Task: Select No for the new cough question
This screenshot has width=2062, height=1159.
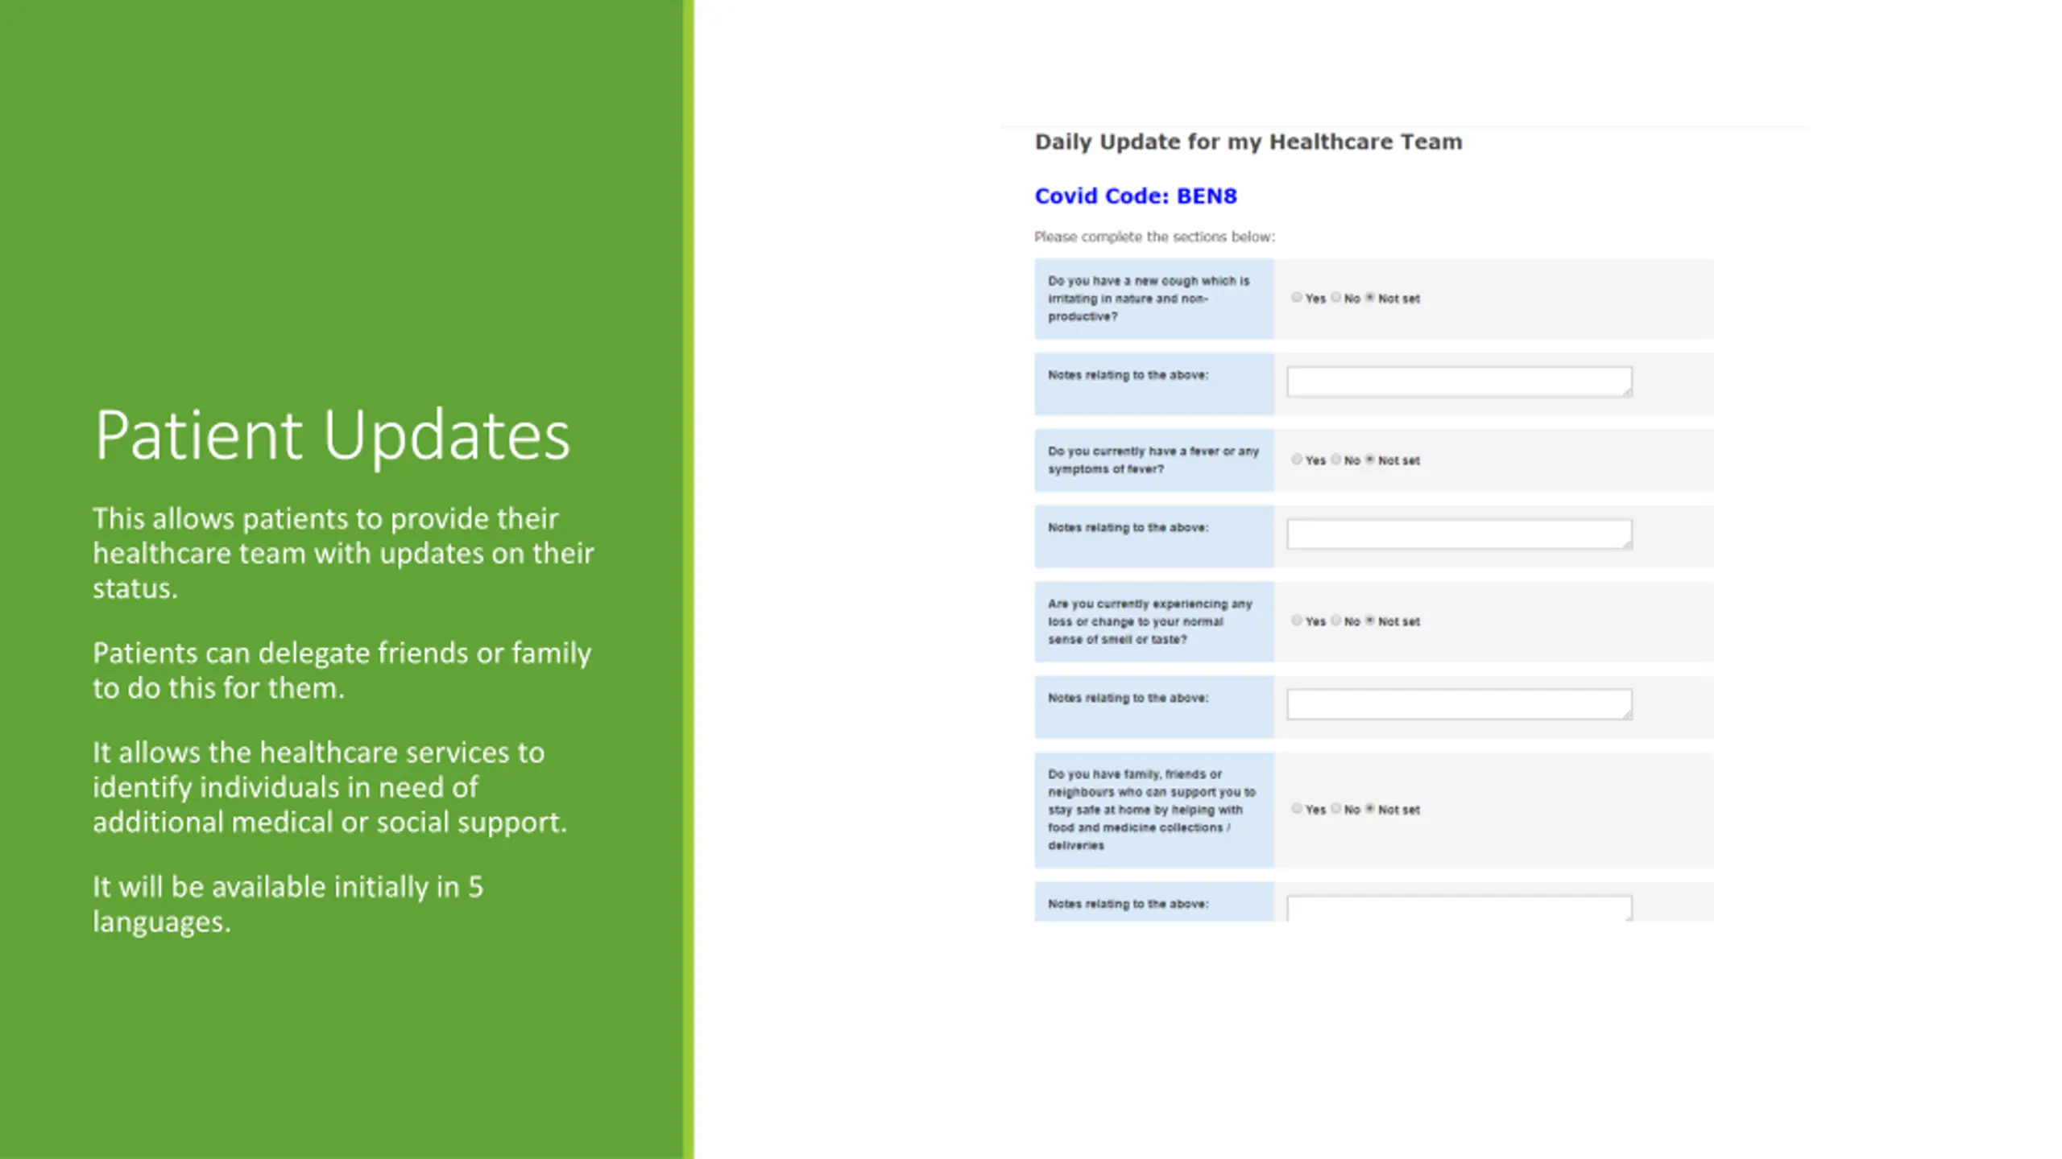Action: [1336, 298]
